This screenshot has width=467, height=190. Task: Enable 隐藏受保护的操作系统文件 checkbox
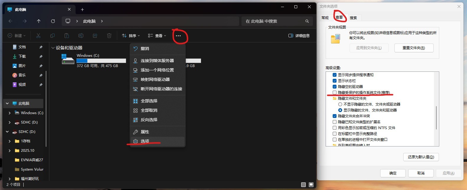[x=334, y=92]
